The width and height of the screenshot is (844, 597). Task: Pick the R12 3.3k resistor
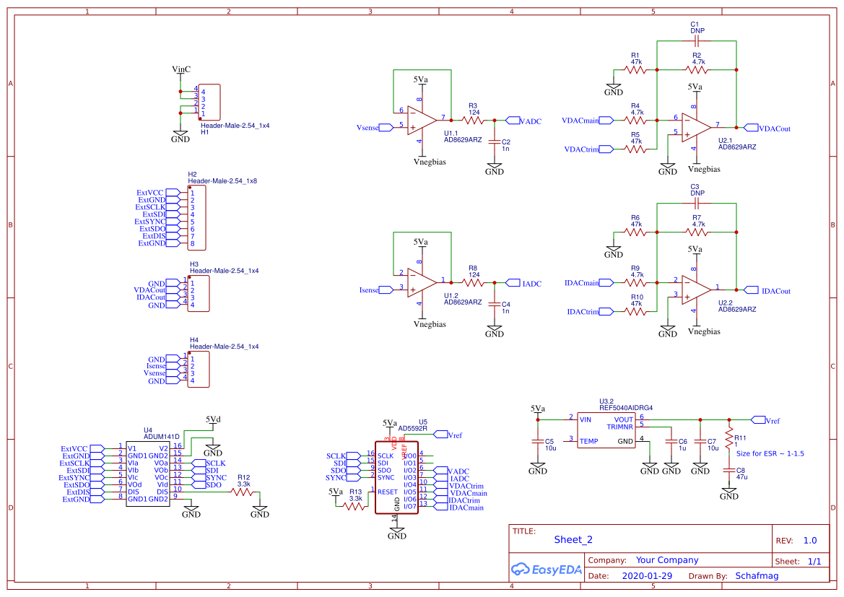click(242, 492)
